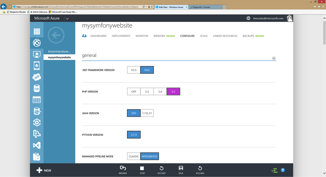Go back using large circled arrow

tap(56, 35)
